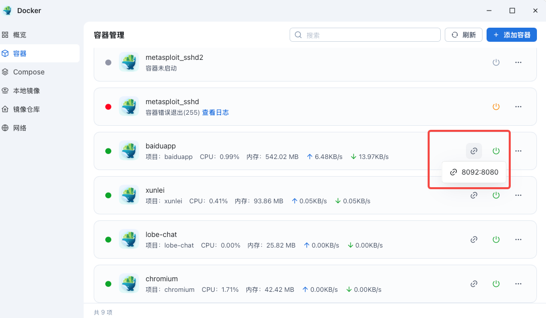Click the gray status dot of metasploit_sshd2

(x=108, y=62)
